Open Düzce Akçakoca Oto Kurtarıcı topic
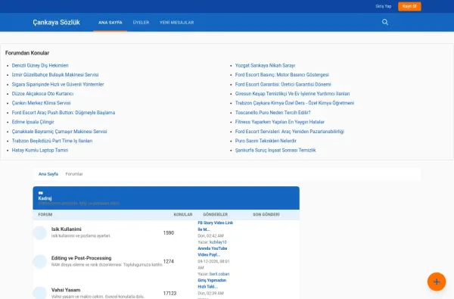454x299 pixels. 42,94
